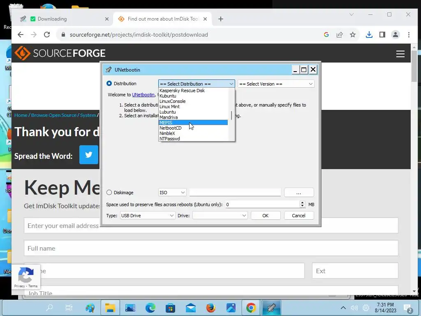Choose LinuxConsole from the distribution list
This screenshot has width=421, height=316.
(172, 101)
